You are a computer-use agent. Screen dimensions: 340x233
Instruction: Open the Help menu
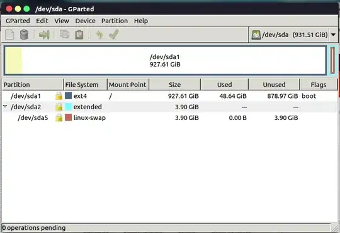[141, 21]
